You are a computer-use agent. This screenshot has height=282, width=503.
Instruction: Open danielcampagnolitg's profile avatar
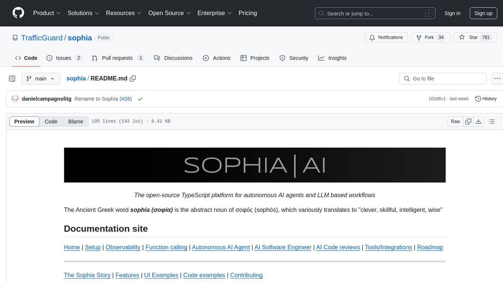[x=15, y=99]
